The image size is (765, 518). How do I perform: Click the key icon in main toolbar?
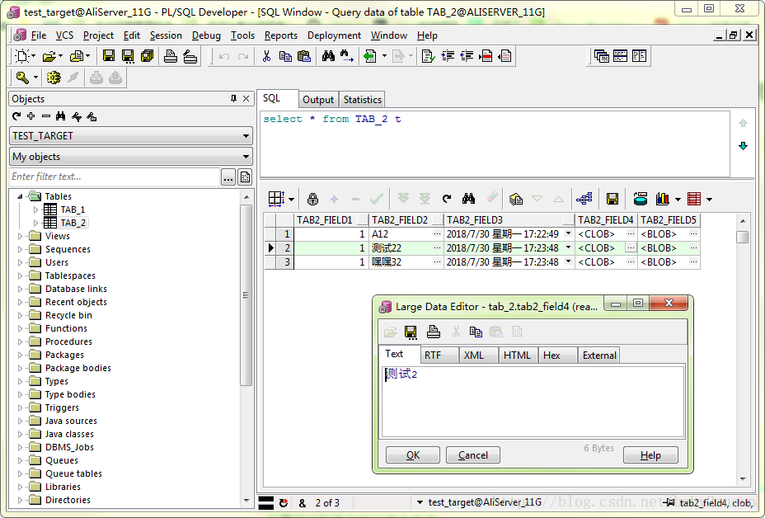[22, 78]
